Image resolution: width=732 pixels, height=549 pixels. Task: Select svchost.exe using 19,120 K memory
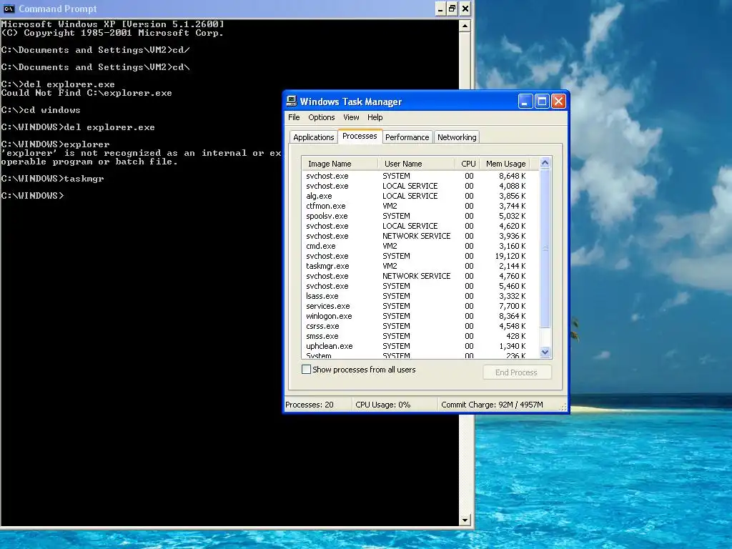click(x=420, y=257)
